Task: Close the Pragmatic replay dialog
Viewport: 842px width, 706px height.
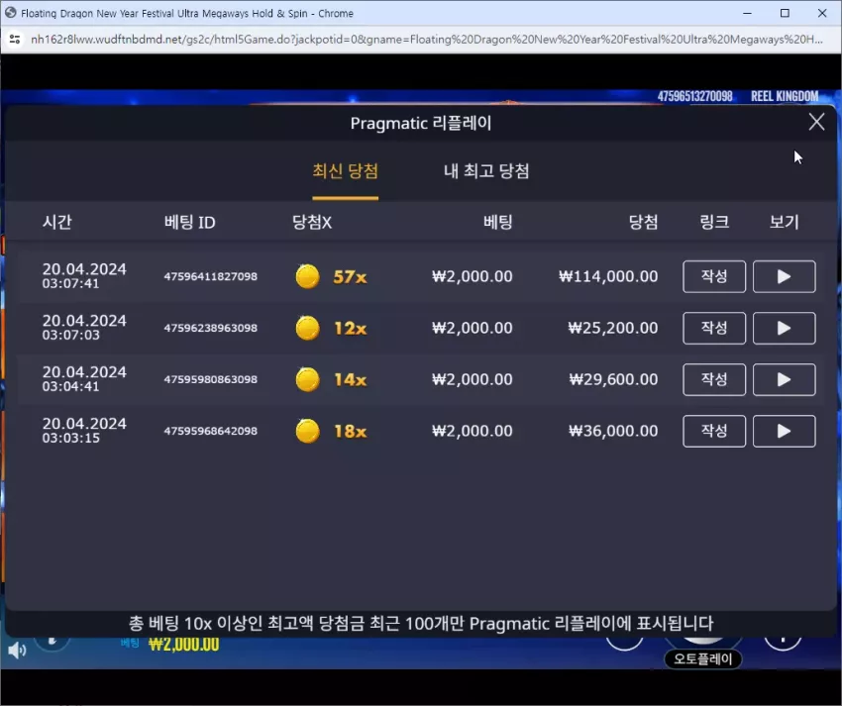Action: pos(816,122)
